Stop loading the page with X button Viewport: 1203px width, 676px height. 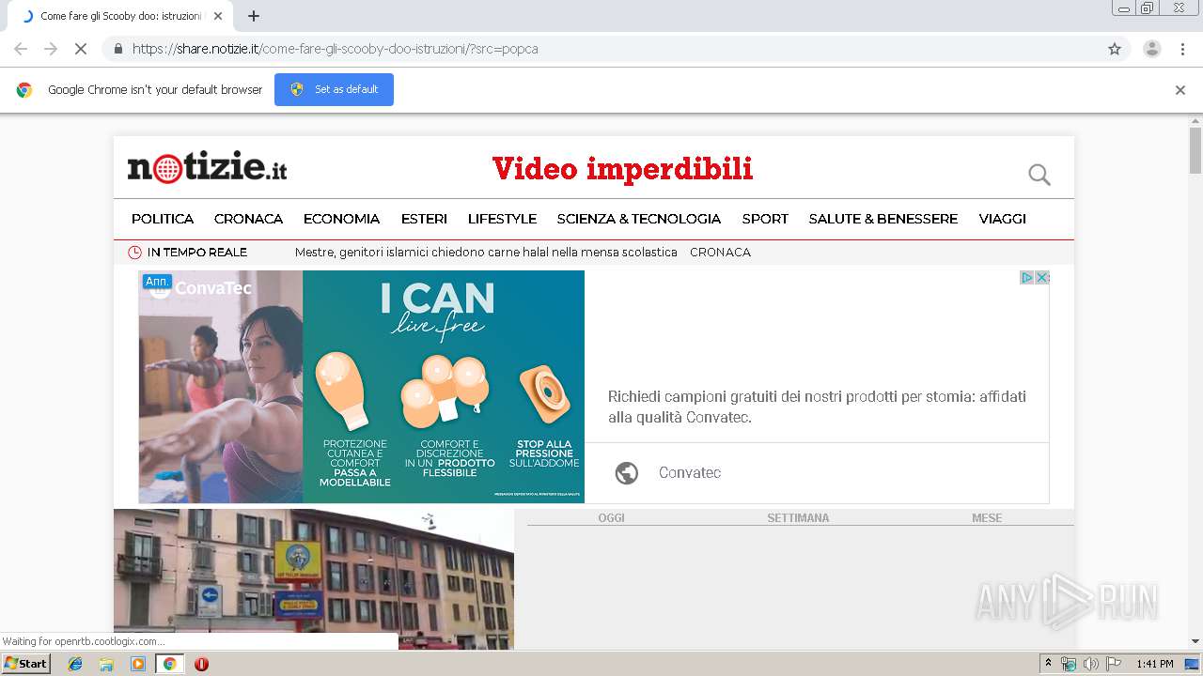pos(81,49)
